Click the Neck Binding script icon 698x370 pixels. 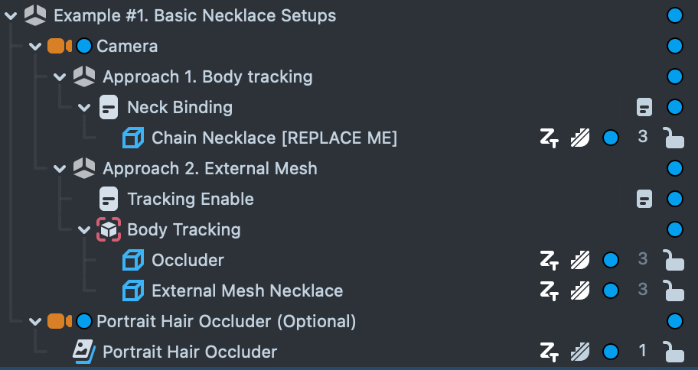pyautogui.click(x=109, y=107)
